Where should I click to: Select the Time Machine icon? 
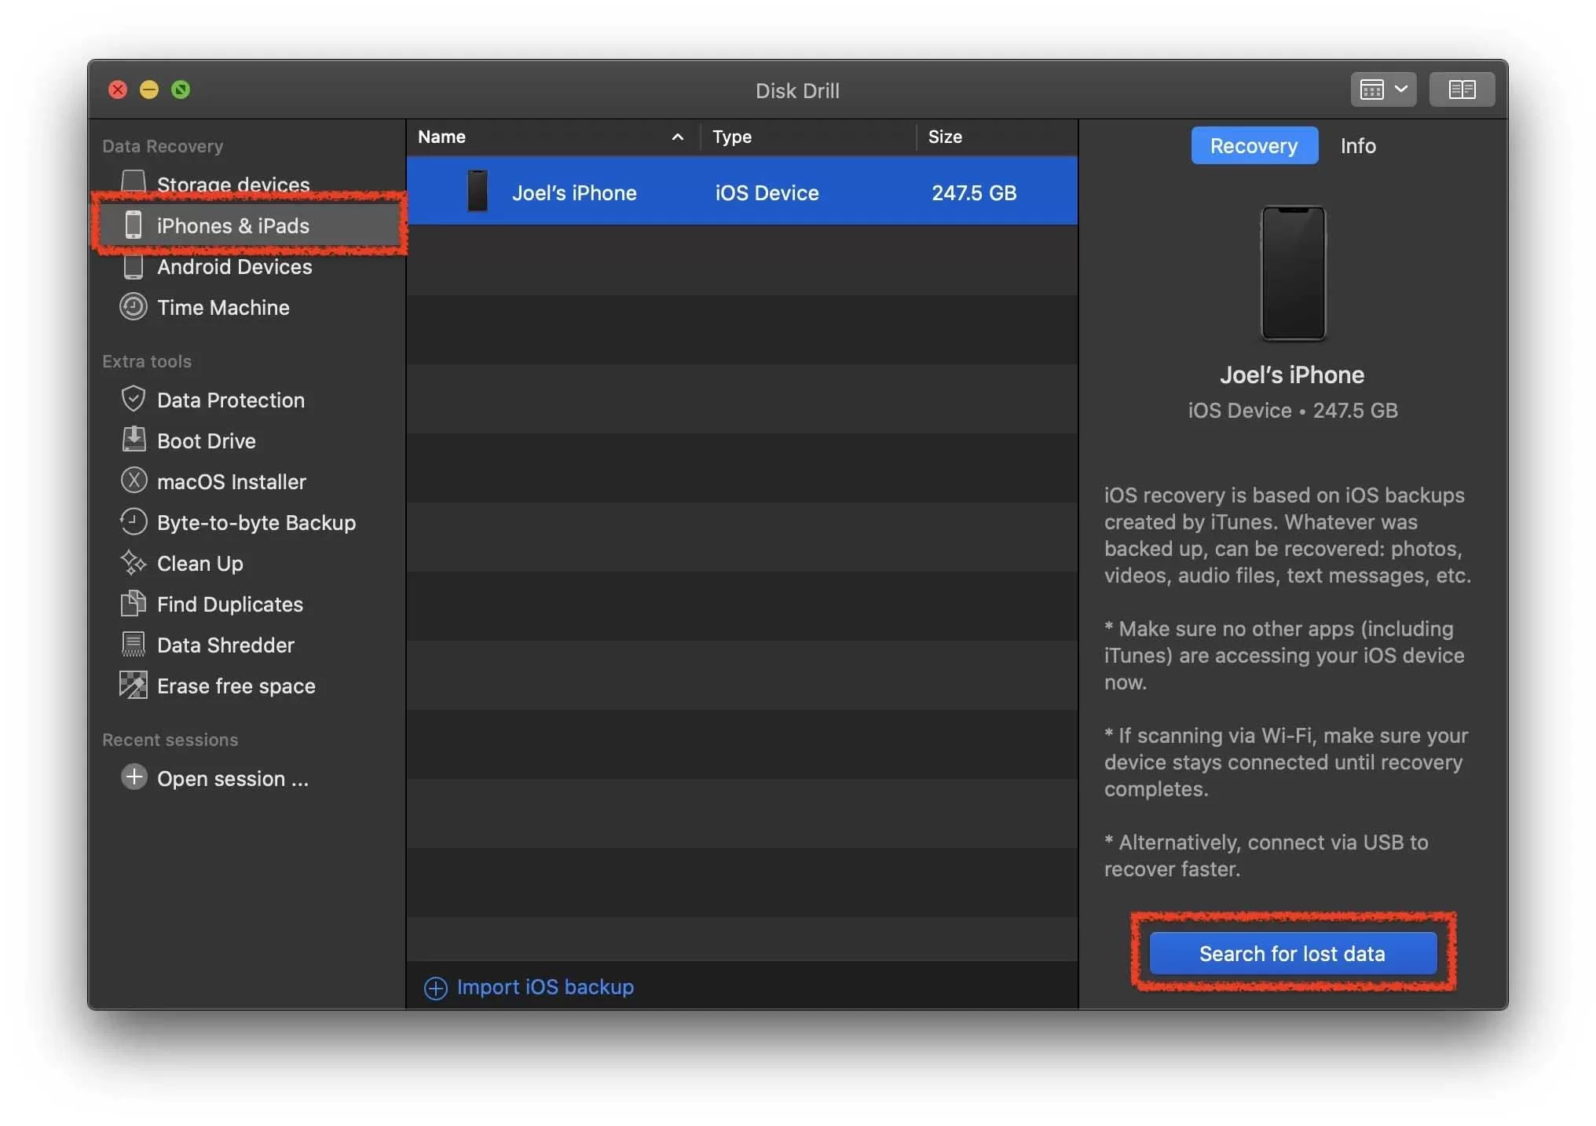(133, 307)
